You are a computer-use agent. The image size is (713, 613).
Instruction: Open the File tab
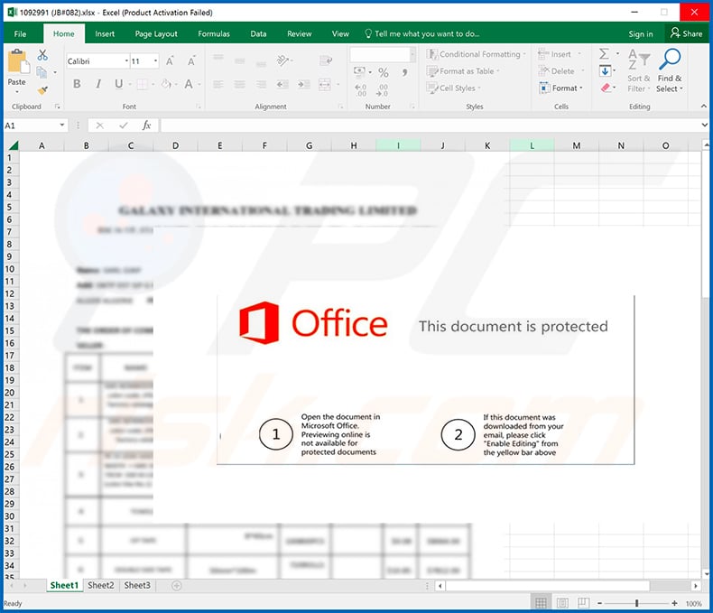coord(20,33)
